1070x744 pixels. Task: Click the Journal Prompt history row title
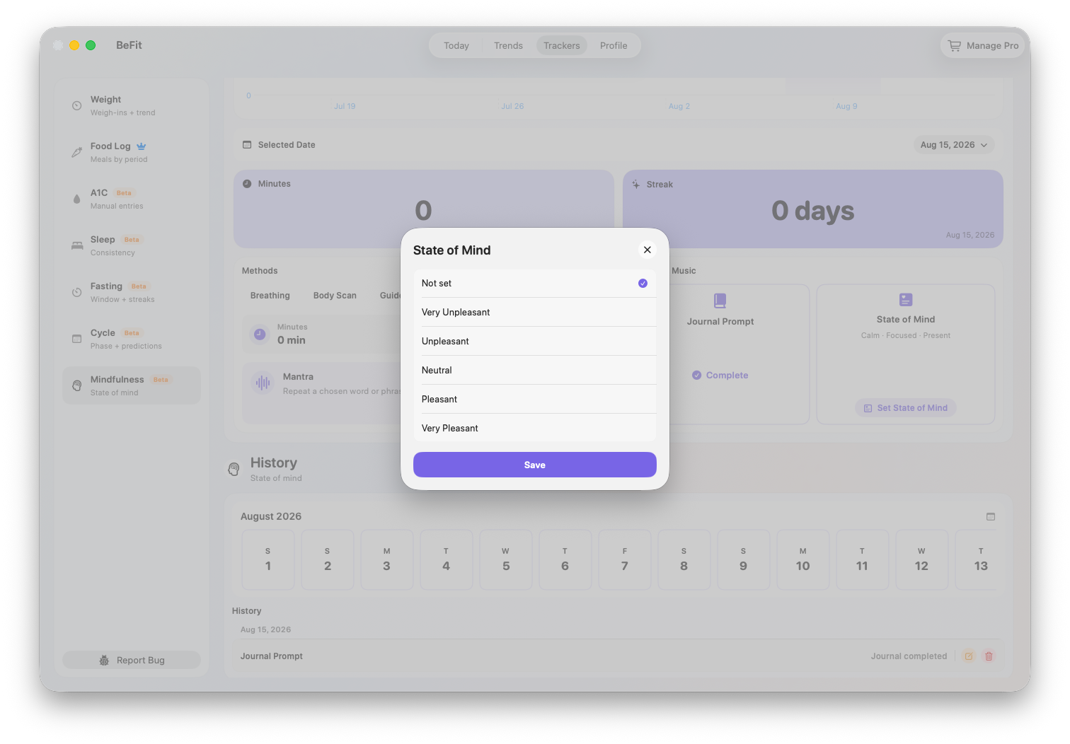(272, 656)
